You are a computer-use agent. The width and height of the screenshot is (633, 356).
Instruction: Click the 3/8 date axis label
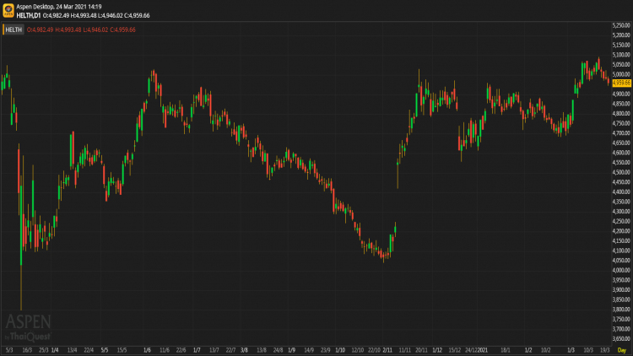[x=244, y=350]
